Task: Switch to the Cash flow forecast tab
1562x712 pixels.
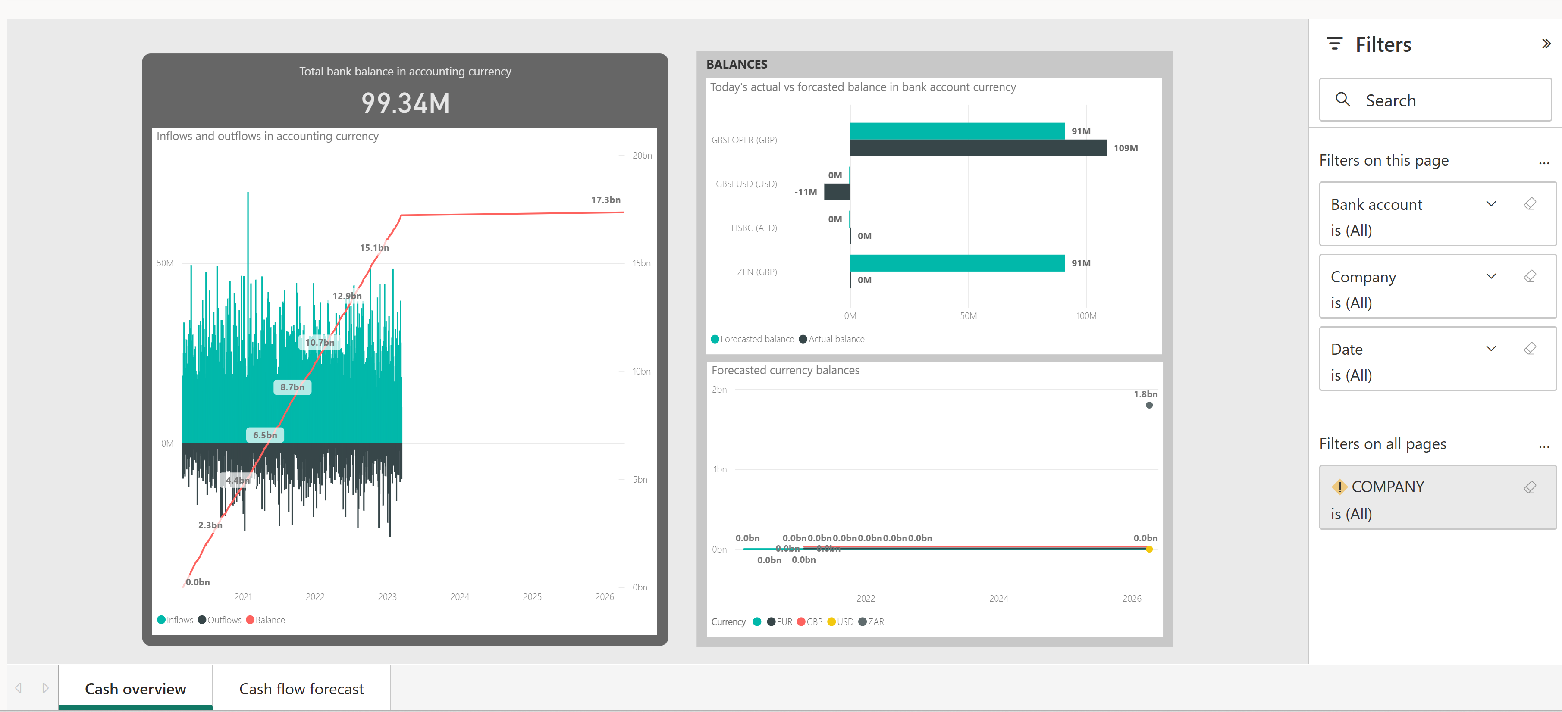Action: tap(301, 689)
